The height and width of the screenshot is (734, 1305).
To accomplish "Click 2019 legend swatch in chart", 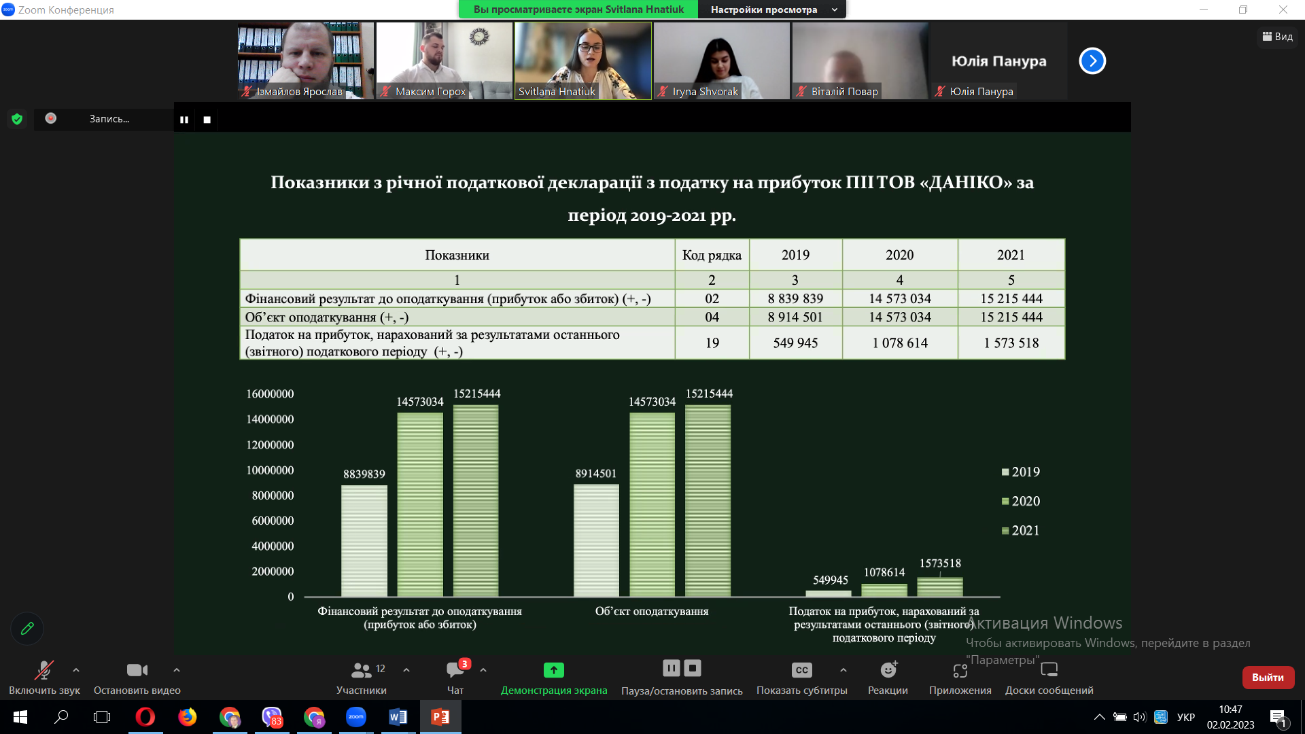I will pyautogui.click(x=1005, y=472).
